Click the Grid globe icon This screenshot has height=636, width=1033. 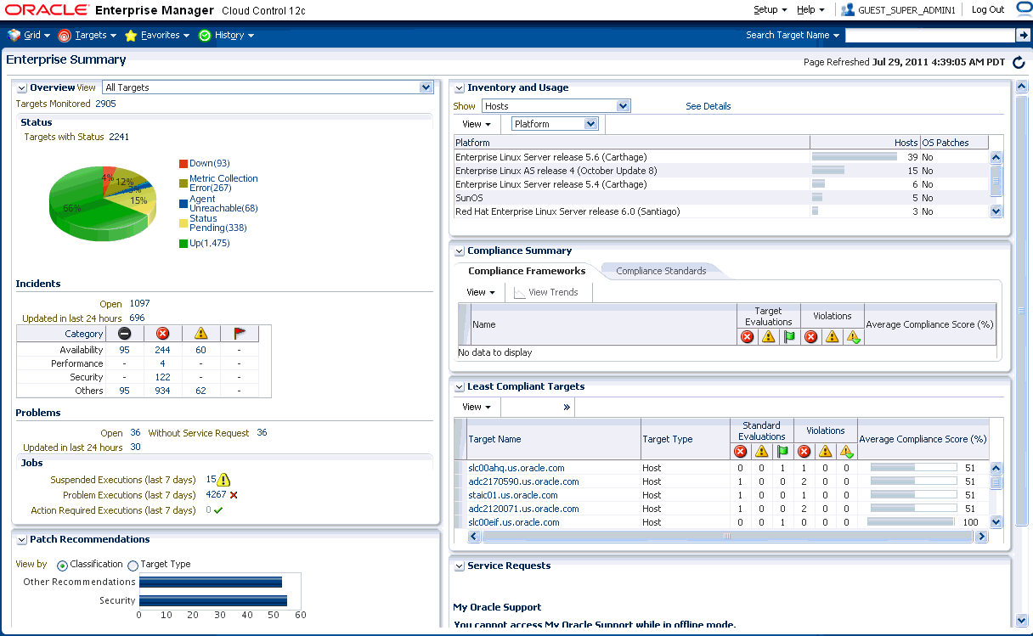14,35
